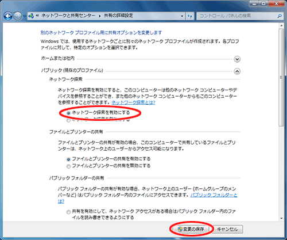Click the network icon in address bar
Viewport: 287px width, 240px height.
click(31, 16)
